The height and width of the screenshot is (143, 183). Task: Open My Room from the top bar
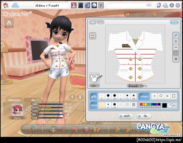(x=16, y=5)
